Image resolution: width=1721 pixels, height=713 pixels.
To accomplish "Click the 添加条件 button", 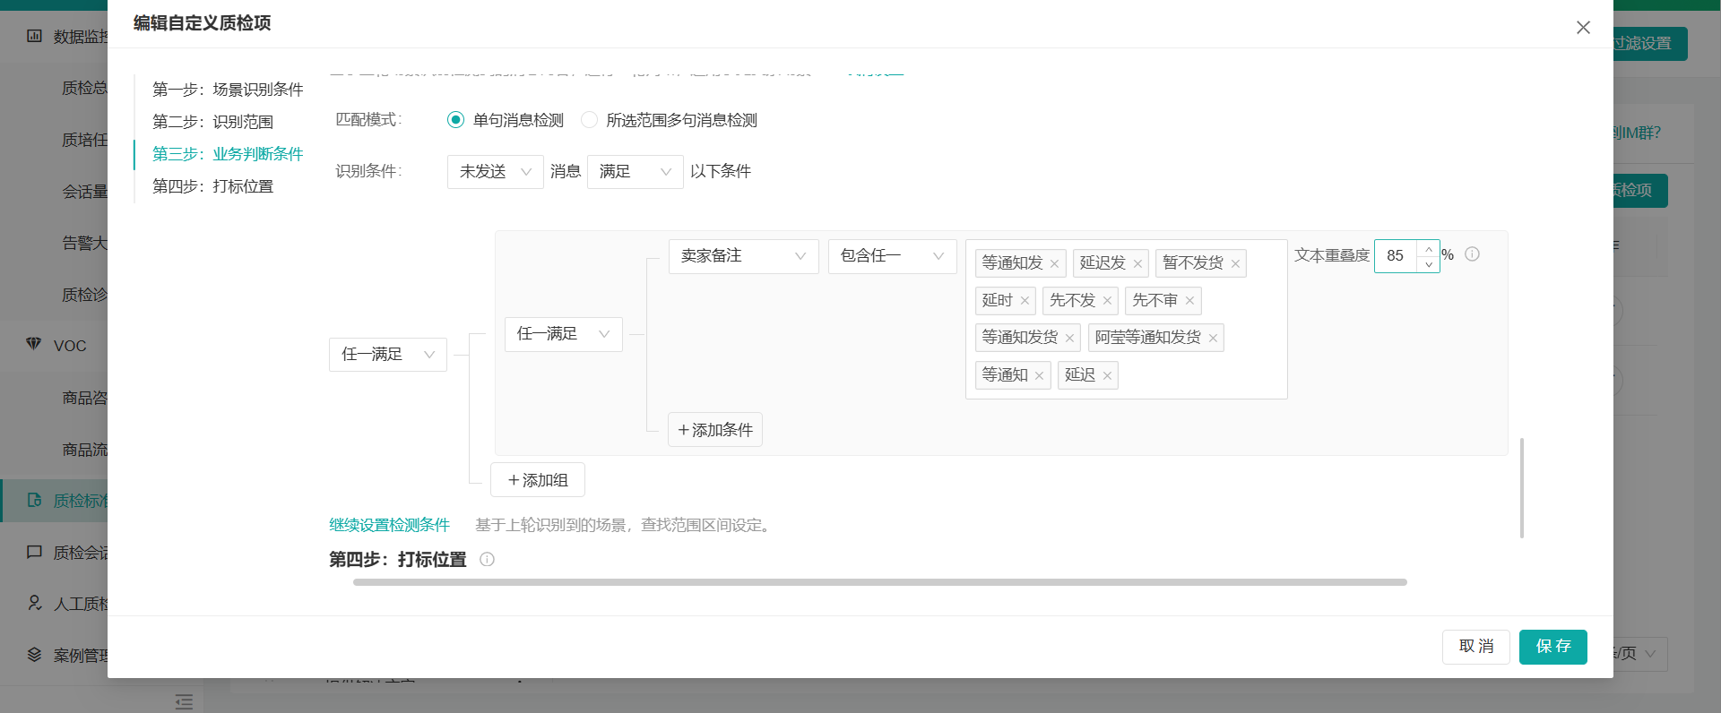I will [x=714, y=430].
